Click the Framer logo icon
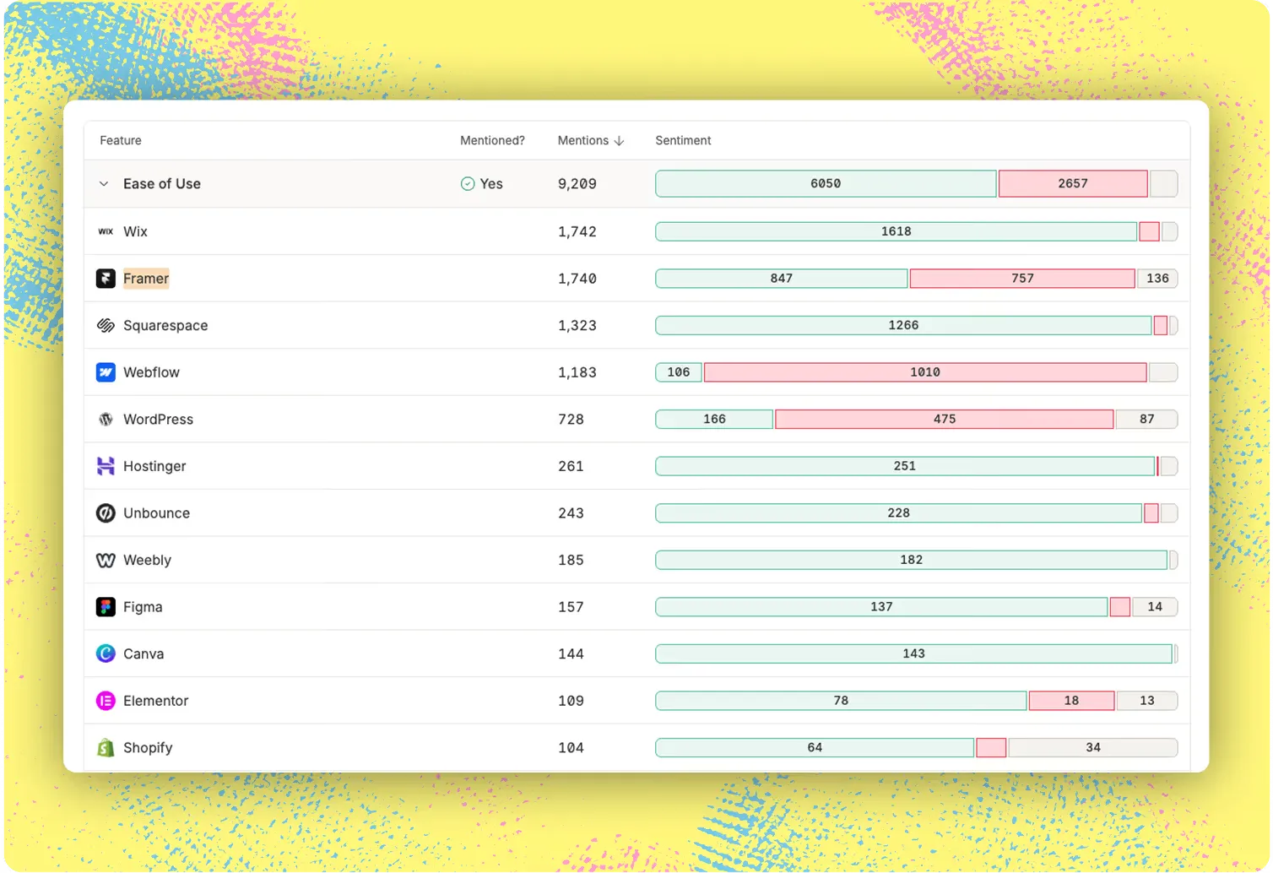 (x=106, y=279)
